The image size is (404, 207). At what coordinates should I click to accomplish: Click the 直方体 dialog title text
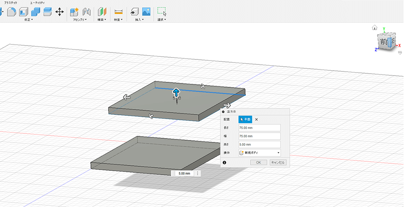pos(232,112)
